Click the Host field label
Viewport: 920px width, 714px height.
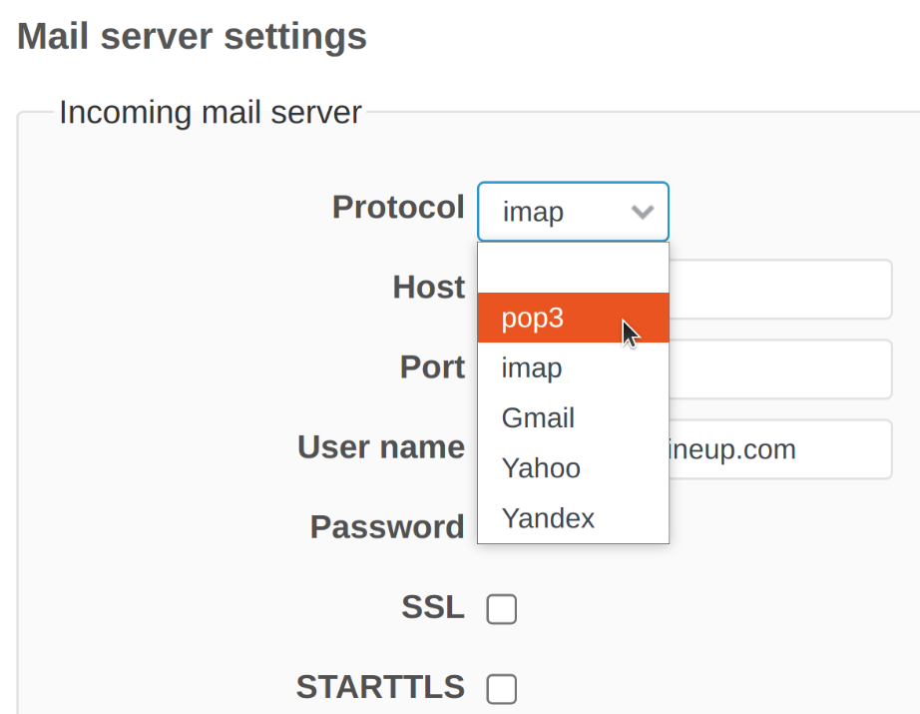pos(429,288)
